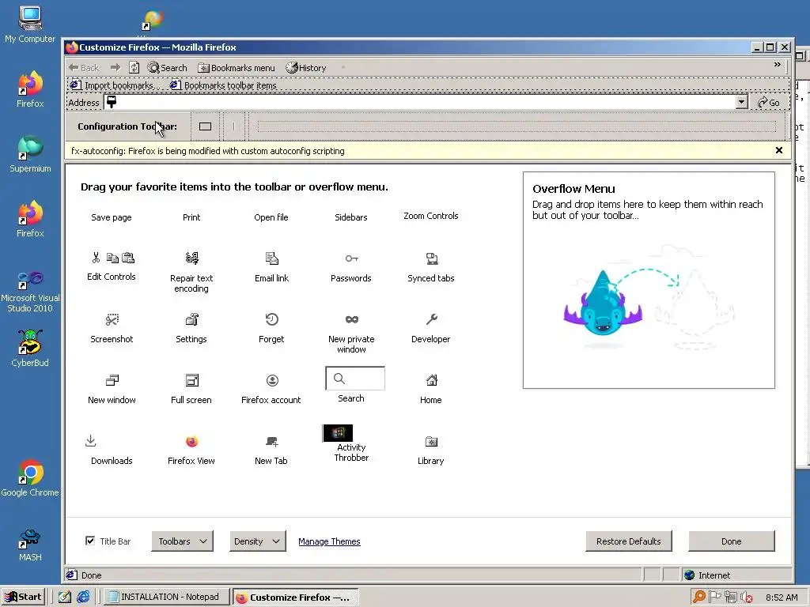Open the Toolbars dropdown
The height and width of the screenshot is (607, 810).
[183, 541]
